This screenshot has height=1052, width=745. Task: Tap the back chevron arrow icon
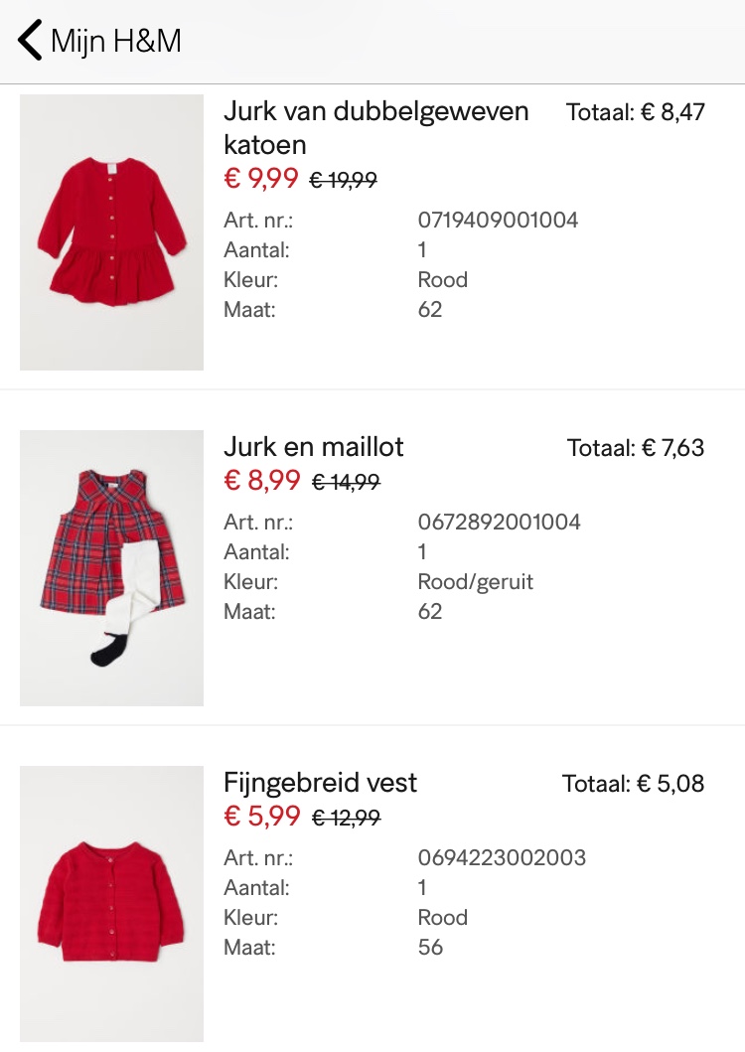[x=30, y=41]
